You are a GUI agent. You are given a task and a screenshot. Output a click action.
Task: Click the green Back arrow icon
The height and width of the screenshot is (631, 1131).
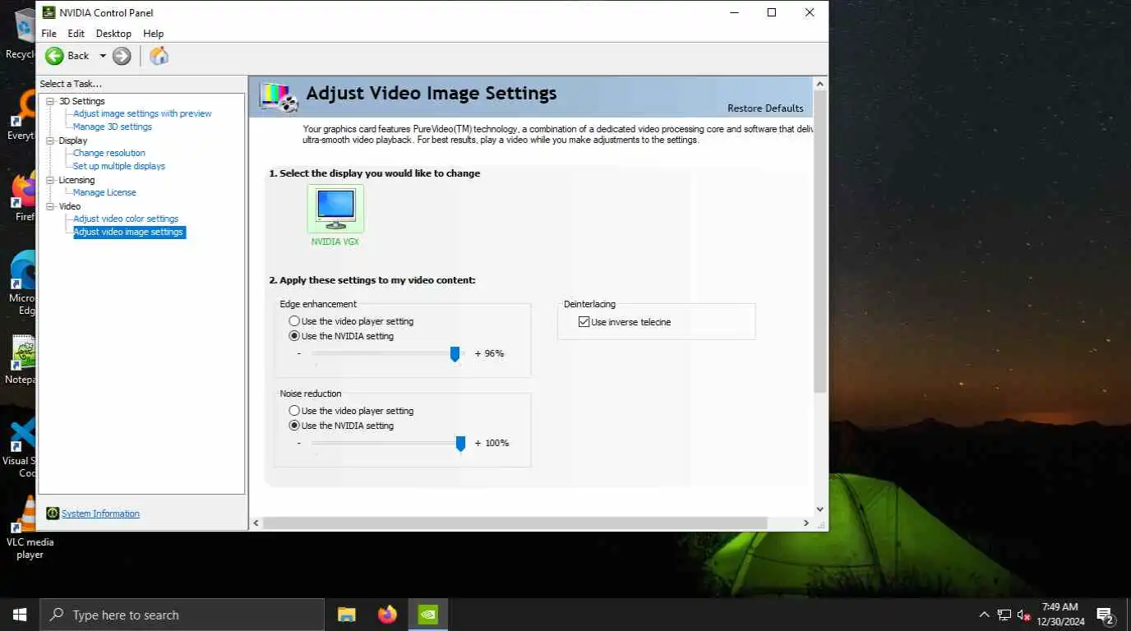pyautogui.click(x=54, y=56)
